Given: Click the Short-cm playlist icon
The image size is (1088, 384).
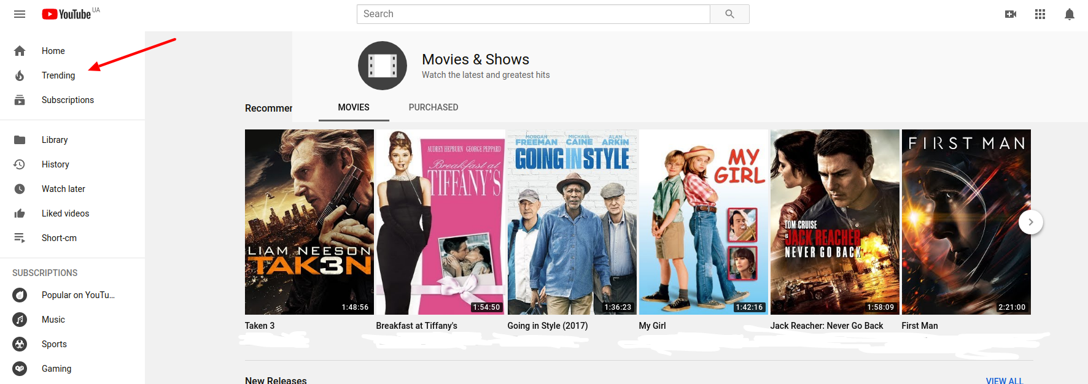Looking at the screenshot, I should coord(20,238).
